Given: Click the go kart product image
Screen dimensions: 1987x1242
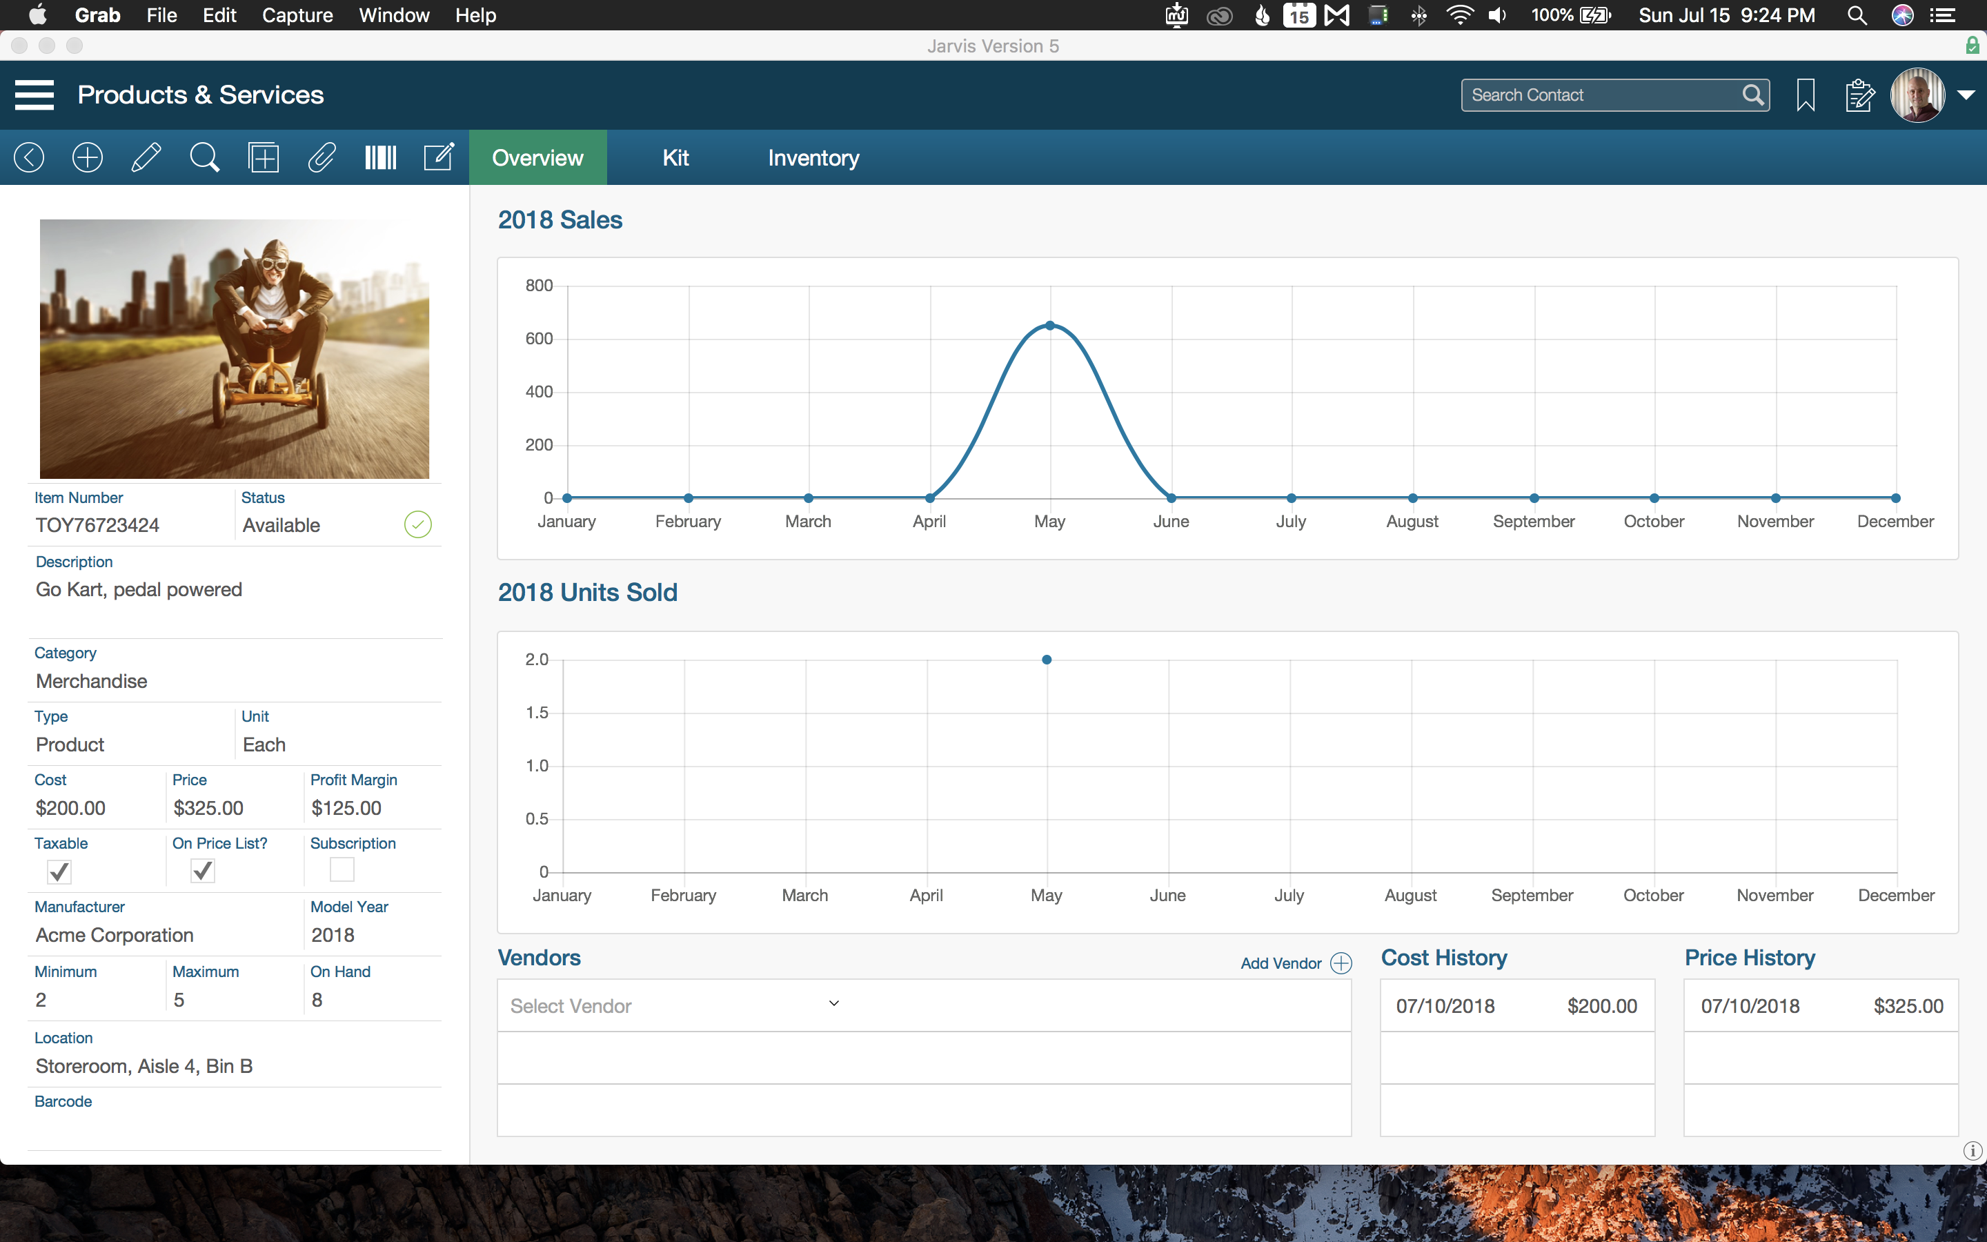Looking at the screenshot, I should 234,348.
